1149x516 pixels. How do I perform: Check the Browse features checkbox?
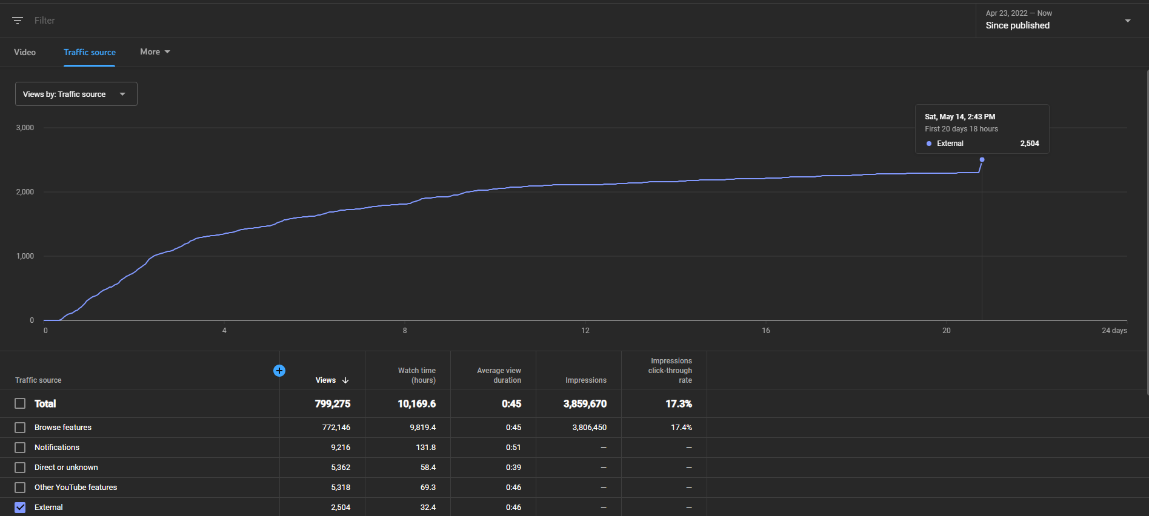(20, 428)
